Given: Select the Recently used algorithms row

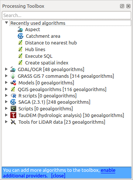Looking at the screenshot, I should 70,23.
